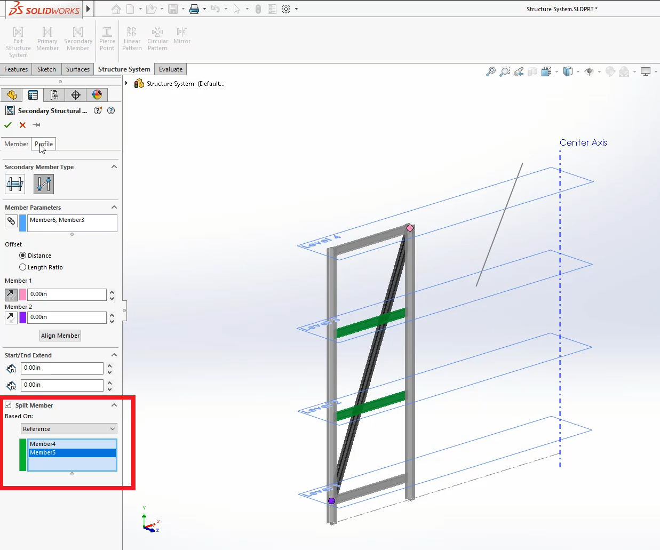The height and width of the screenshot is (550, 660).
Task: Click the green split reference color swatch
Action: tap(22, 455)
